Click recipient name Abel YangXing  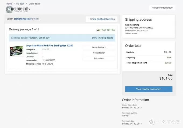click(x=132, y=25)
